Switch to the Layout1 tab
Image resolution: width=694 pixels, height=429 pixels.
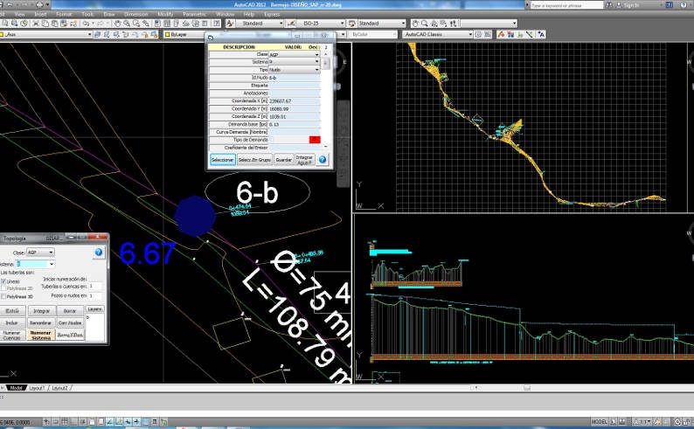pyautogui.click(x=37, y=387)
